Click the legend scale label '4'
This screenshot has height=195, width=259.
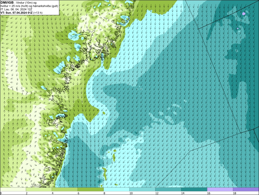(53, 193)
